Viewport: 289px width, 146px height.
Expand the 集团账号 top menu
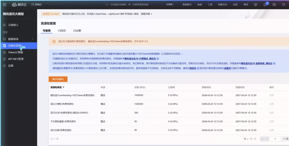tap(187, 5)
